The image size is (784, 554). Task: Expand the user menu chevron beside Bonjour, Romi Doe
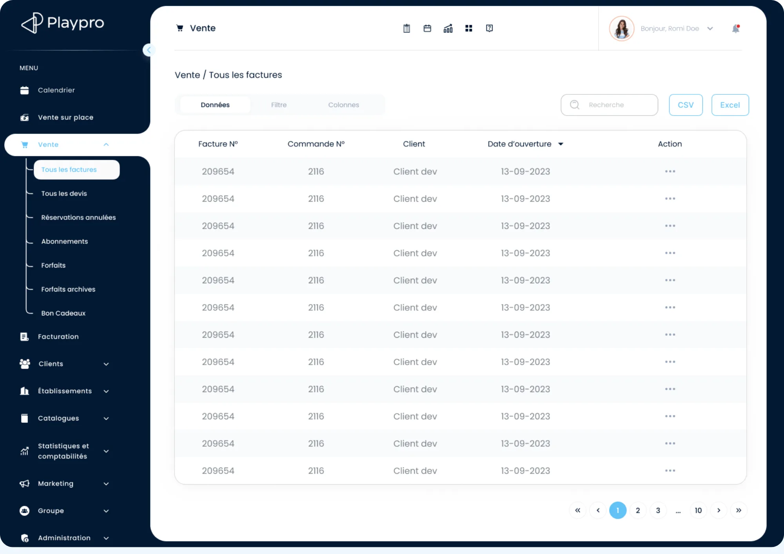(x=710, y=29)
